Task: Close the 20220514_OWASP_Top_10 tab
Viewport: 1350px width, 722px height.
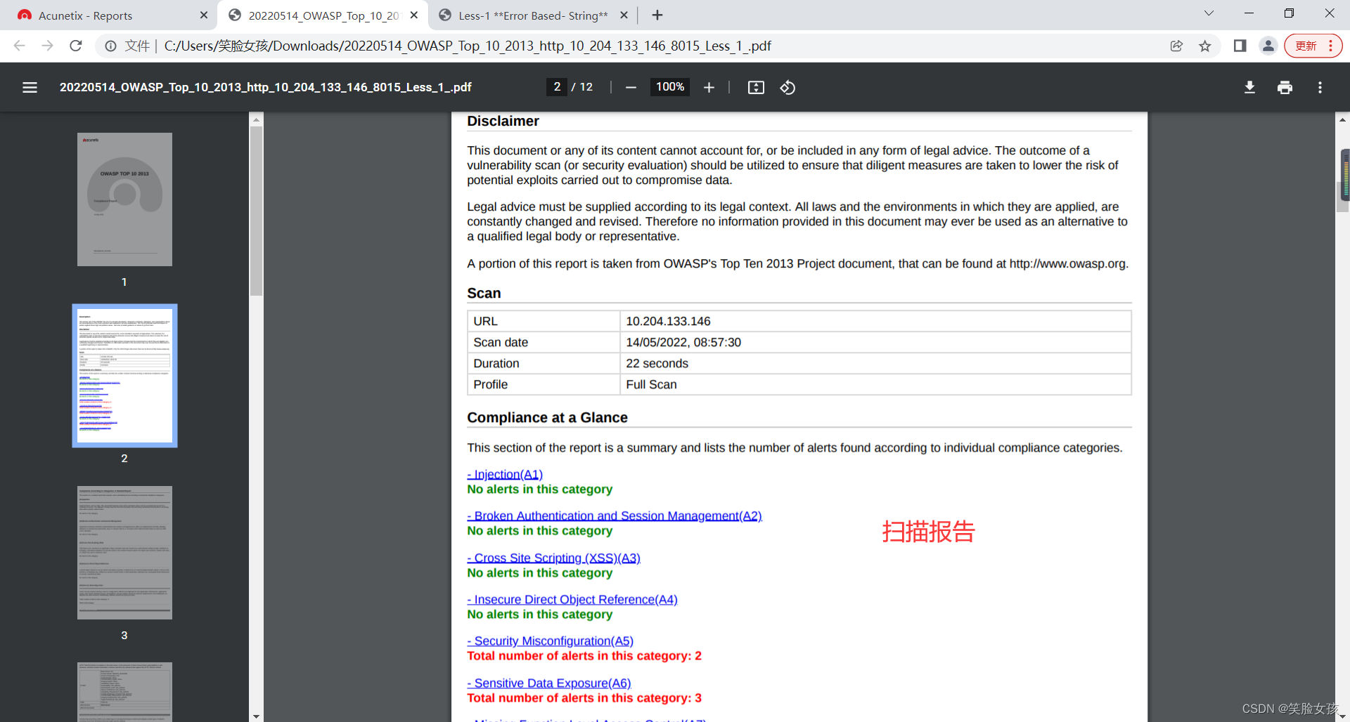Action: (x=414, y=15)
